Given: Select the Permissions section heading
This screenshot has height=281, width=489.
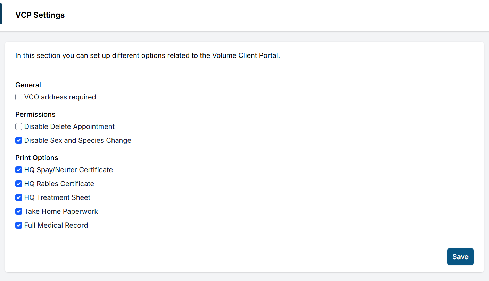Looking at the screenshot, I should point(35,114).
